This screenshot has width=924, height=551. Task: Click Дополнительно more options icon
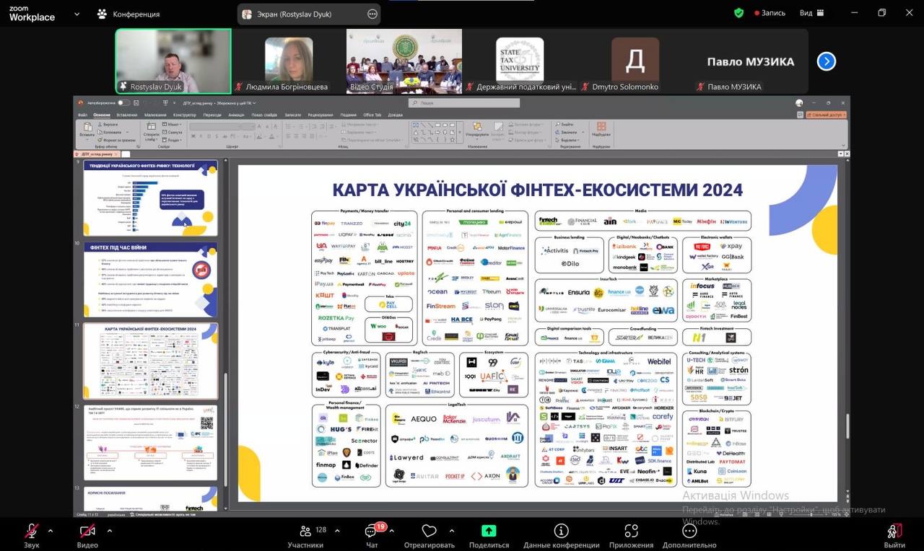(x=689, y=532)
